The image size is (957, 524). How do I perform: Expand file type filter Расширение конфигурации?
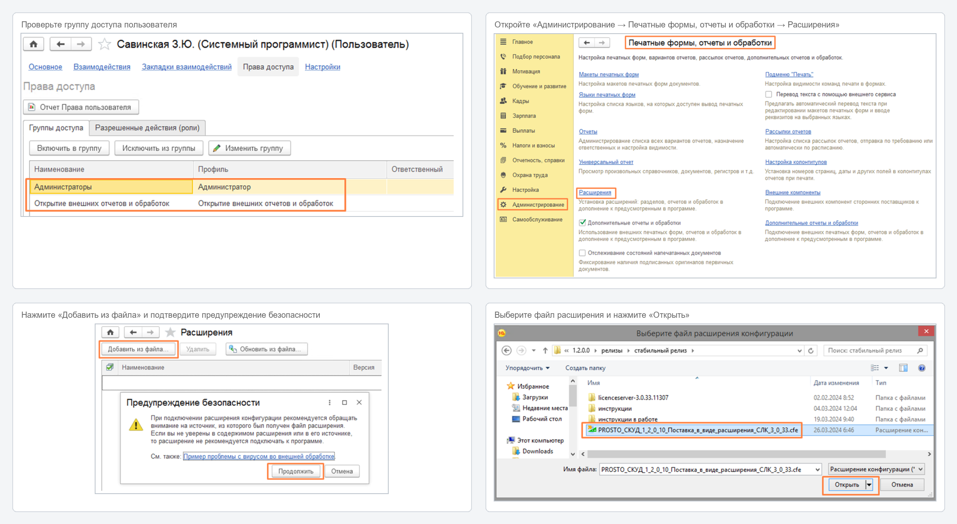click(x=921, y=469)
